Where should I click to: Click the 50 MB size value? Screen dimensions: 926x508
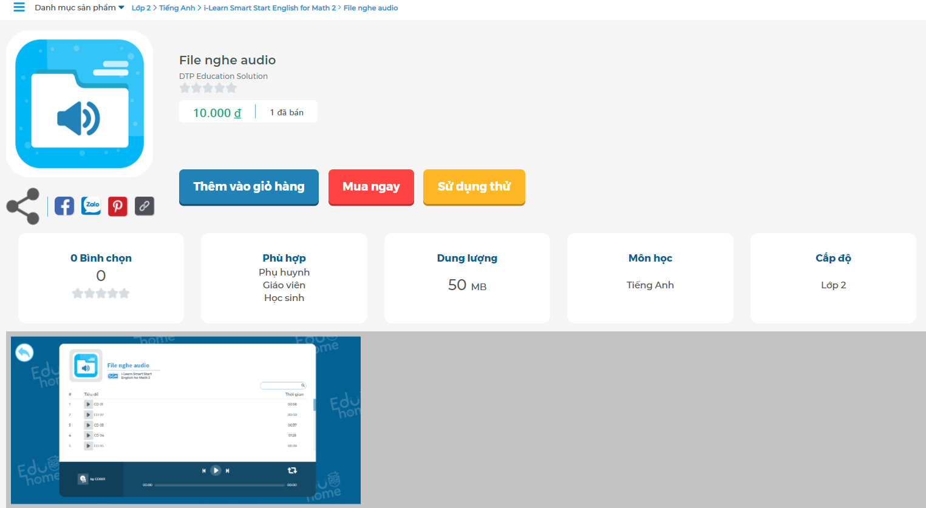(x=467, y=285)
